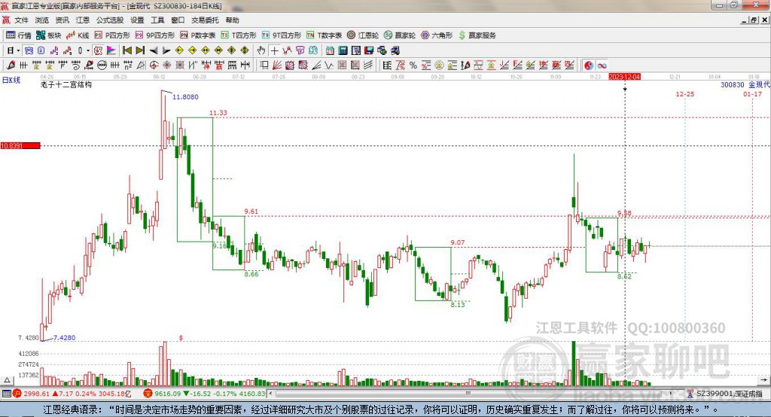
Task: Click the 老子十二宫结构 indicator title
Action: (x=66, y=84)
